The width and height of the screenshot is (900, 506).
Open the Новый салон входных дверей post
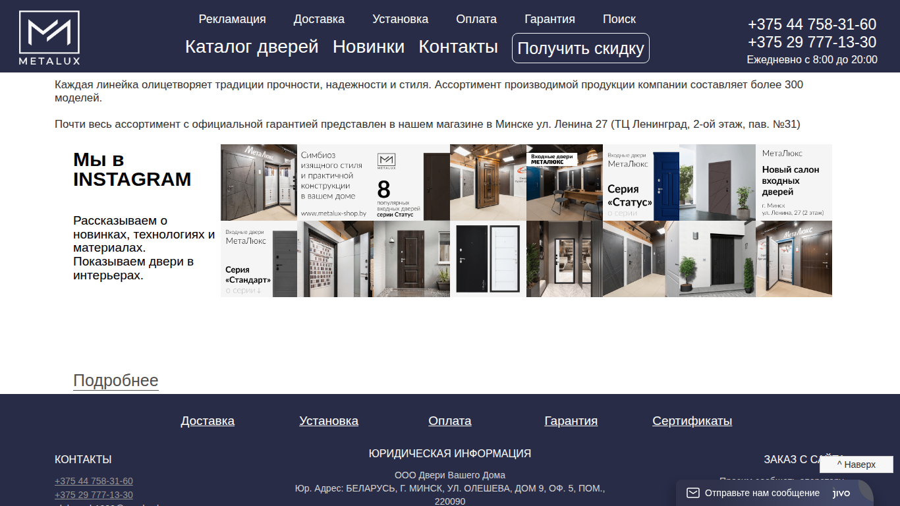794,183
